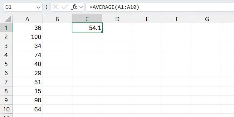234x117 pixels.
Task: Open the dropdown chevron beside fx
Action: [81, 7]
